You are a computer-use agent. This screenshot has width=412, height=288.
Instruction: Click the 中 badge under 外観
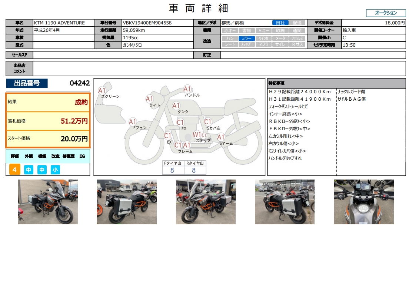(29, 170)
